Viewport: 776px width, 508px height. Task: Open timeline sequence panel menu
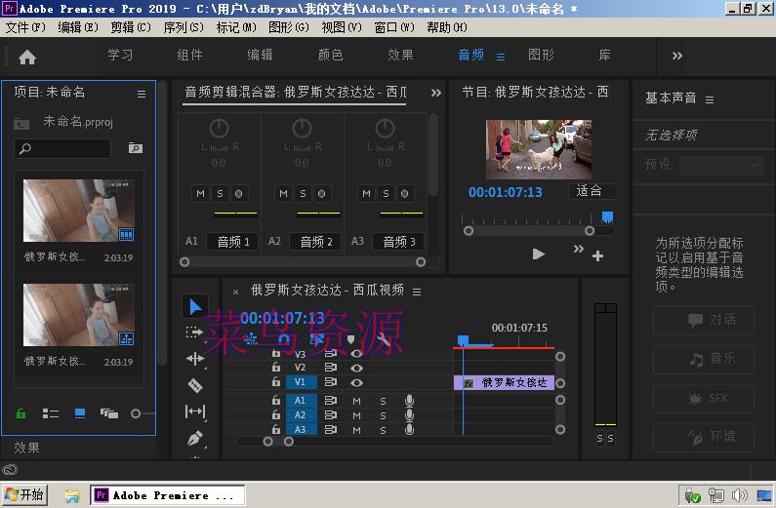point(417,292)
